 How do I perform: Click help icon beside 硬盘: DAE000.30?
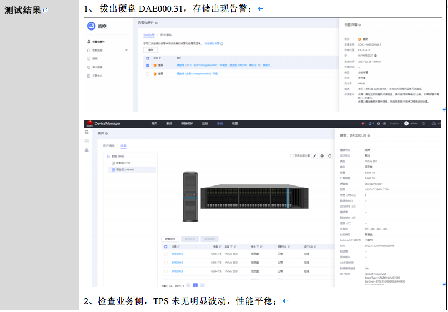point(368,135)
